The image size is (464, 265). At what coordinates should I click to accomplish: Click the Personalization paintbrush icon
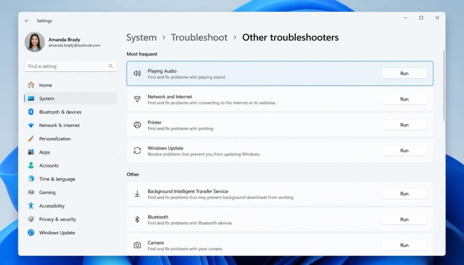(31, 139)
